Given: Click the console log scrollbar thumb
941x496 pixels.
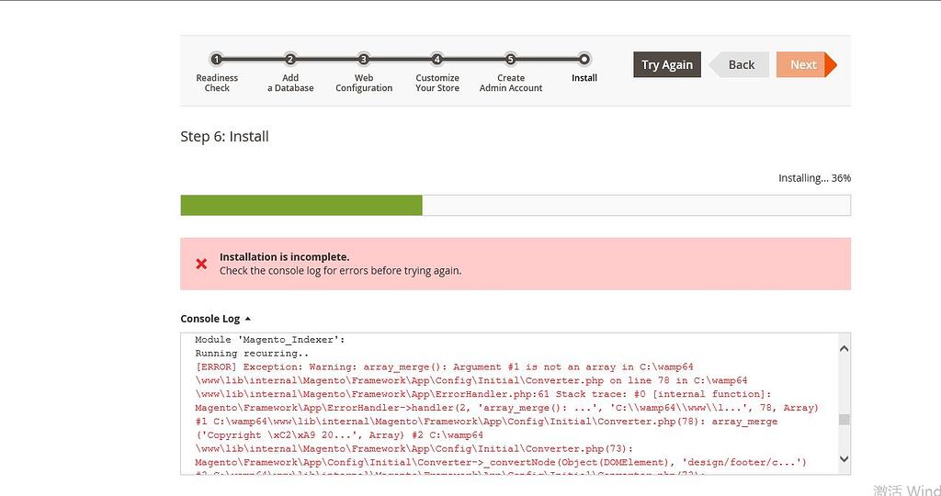Looking at the screenshot, I should coord(844,419).
